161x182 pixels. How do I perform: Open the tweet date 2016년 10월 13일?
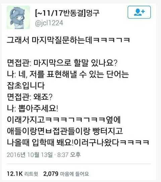point(30,155)
